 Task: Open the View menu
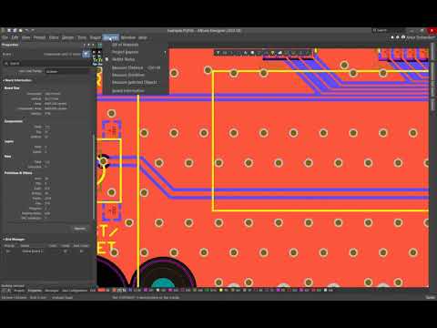pyautogui.click(x=26, y=37)
